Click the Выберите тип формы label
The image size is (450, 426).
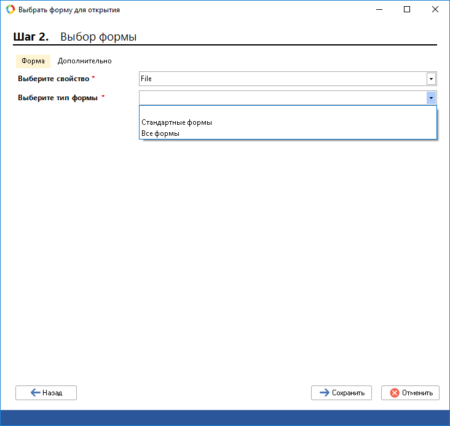pyautogui.click(x=58, y=98)
